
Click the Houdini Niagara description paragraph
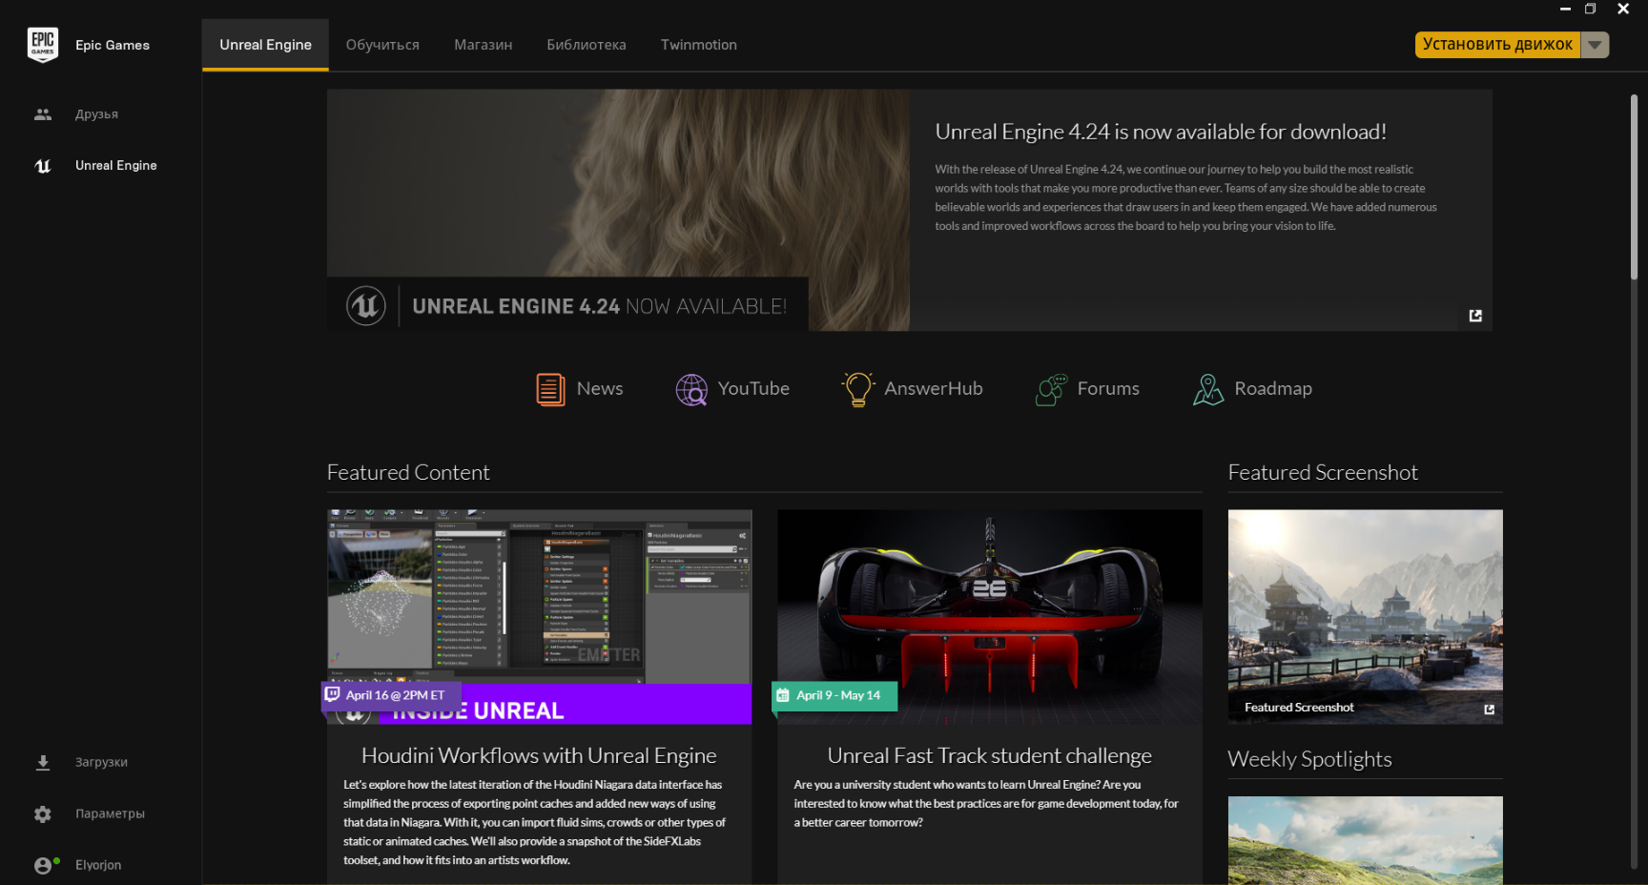coord(535,823)
